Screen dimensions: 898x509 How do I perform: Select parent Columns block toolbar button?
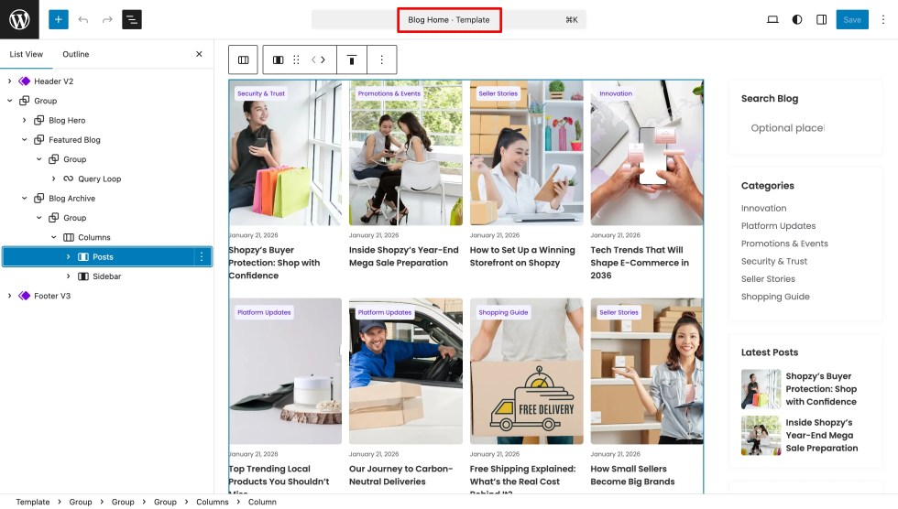point(244,60)
